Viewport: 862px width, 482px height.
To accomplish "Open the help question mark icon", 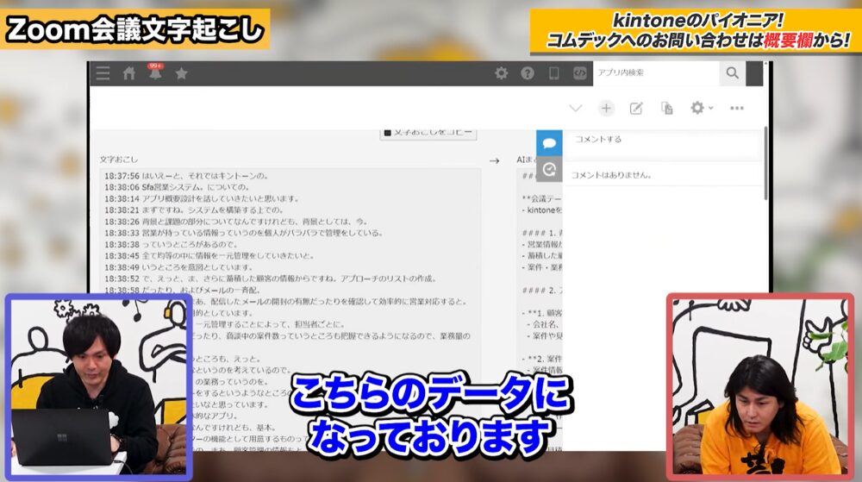I will (528, 73).
